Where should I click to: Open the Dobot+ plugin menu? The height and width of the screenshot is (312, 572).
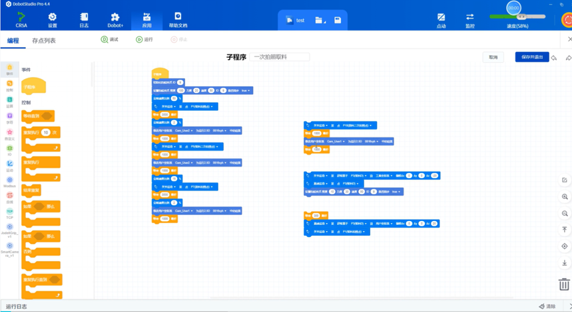coord(115,20)
